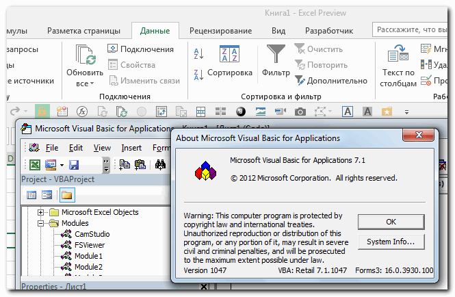Open the redo dropdown arrow
The height and width of the screenshot is (297, 455).
pyautogui.click(x=25, y=111)
